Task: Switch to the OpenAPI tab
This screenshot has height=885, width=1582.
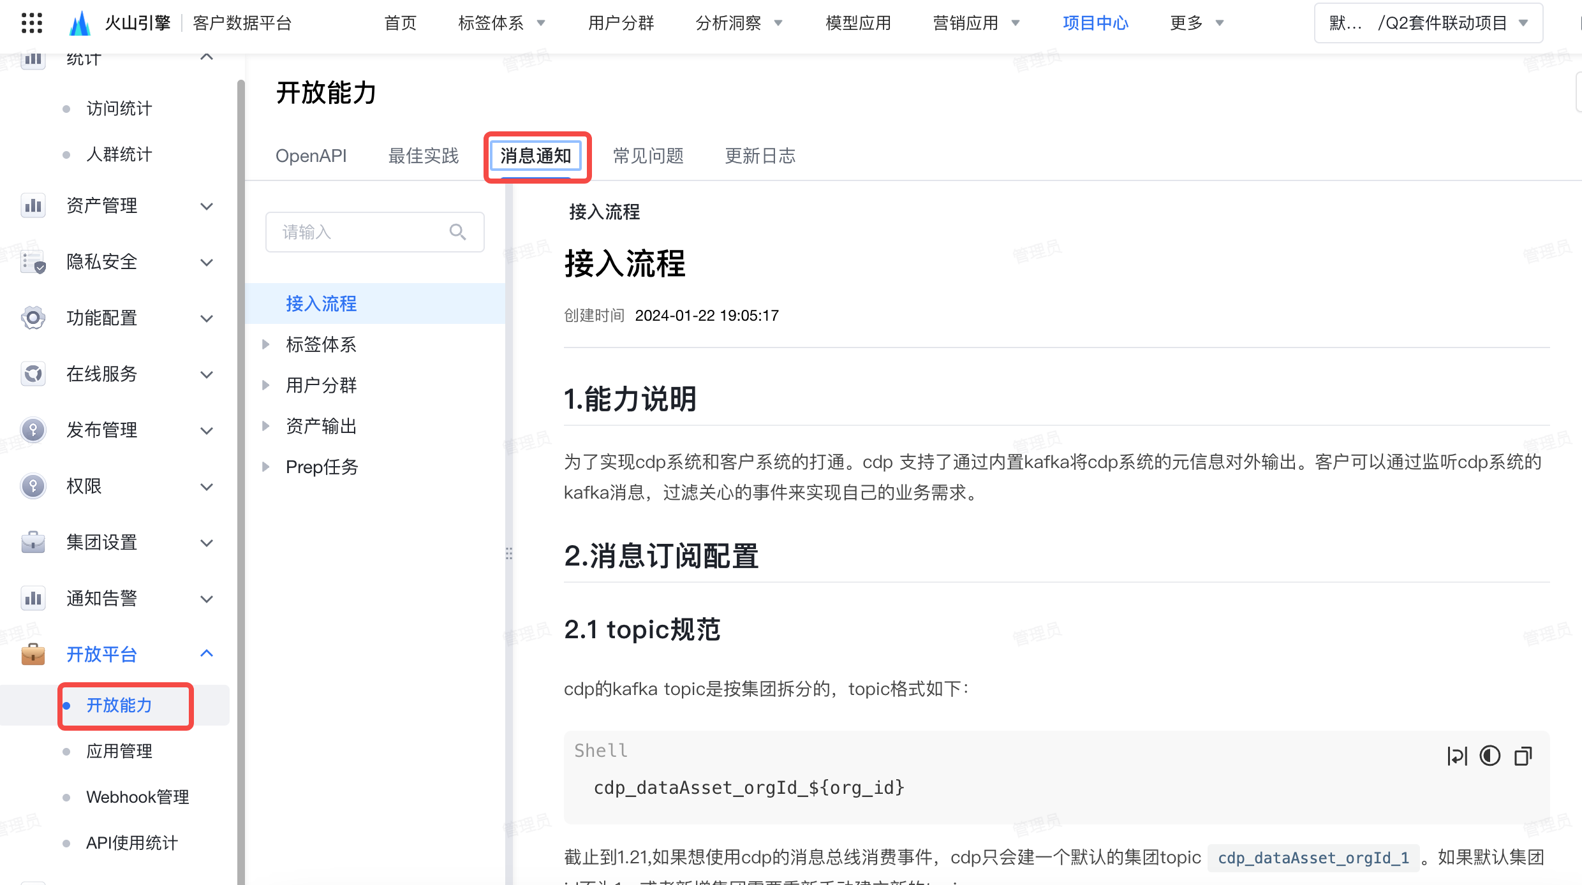Action: click(311, 156)
